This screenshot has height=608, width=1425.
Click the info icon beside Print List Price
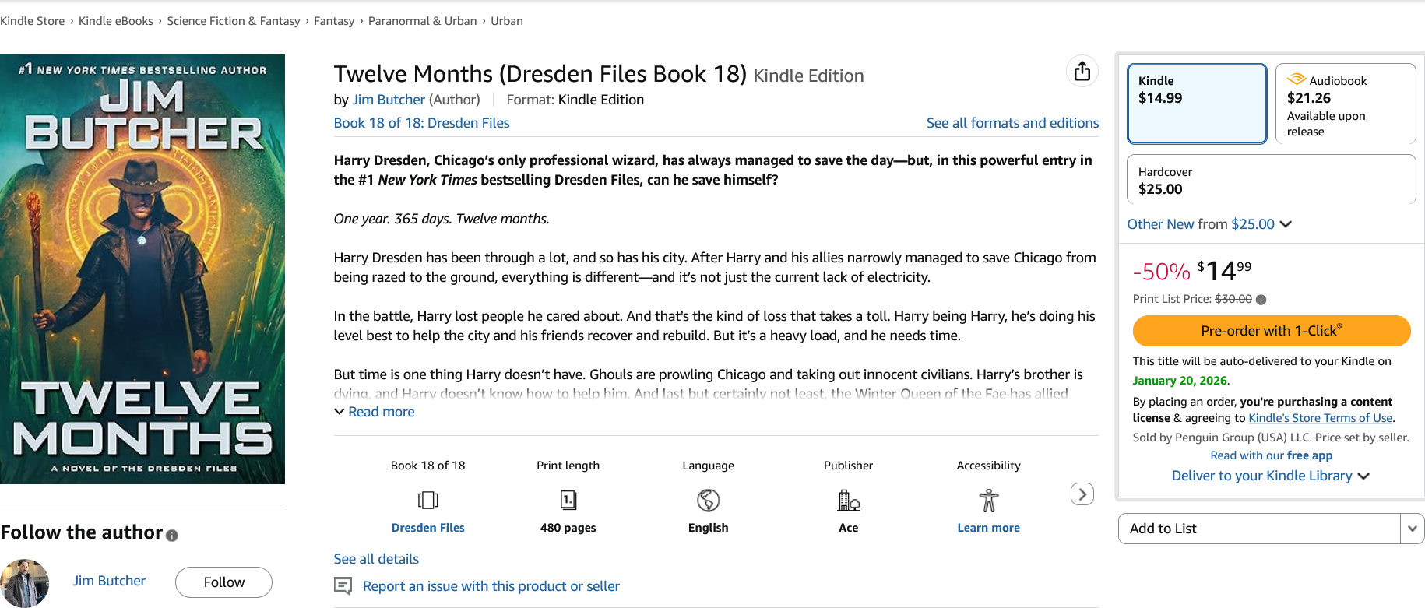tap(1261, 300)
